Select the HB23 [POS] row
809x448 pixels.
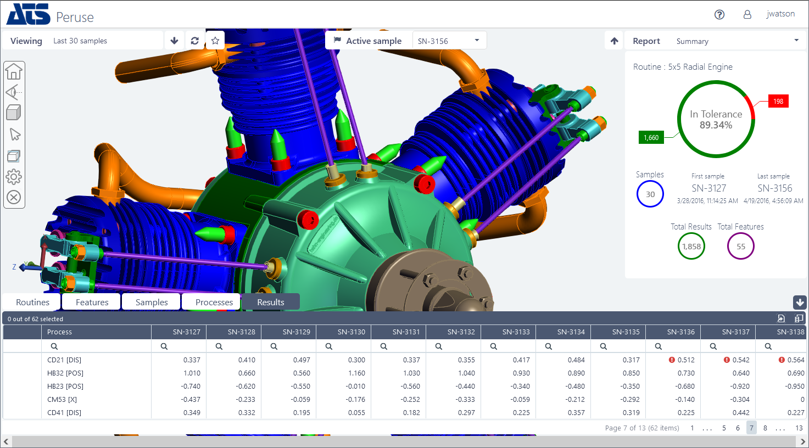(404, 387)
